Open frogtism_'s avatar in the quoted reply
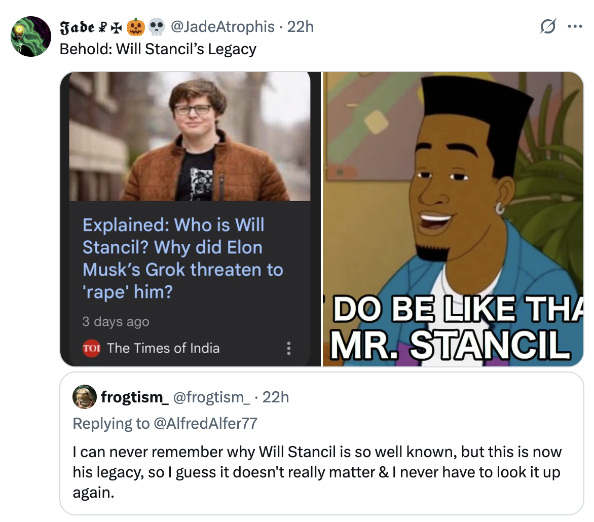The width and height of the screenshot is (594, 522). coord(85,398)
